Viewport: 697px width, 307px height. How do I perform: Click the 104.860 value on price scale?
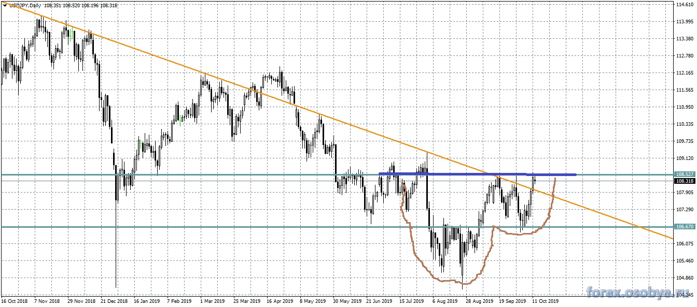pos(686,278)
